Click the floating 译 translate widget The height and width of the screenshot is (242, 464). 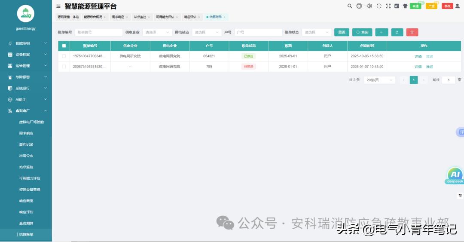tap(461, 132)
